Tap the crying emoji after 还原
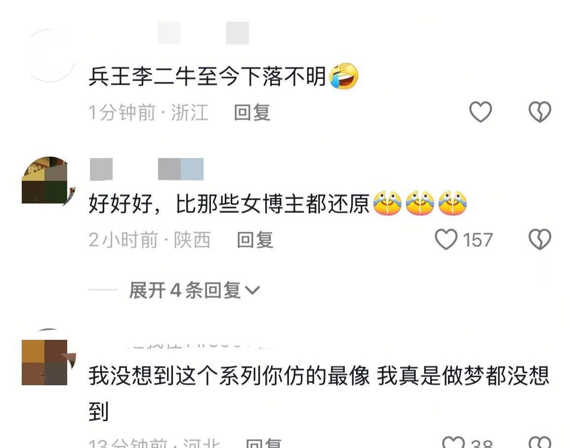 [387, 203]
